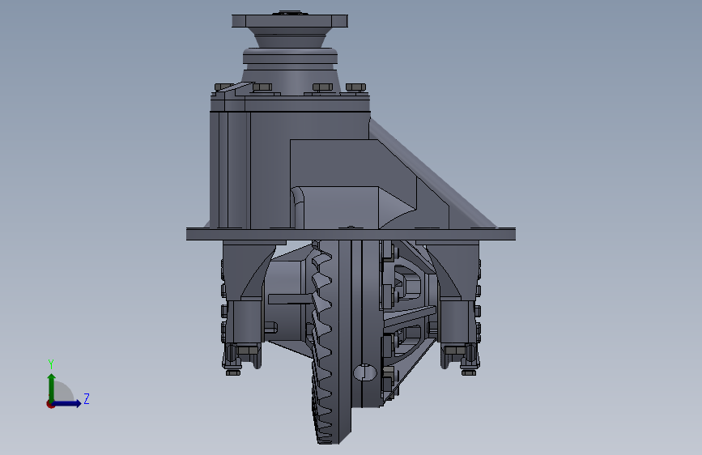The height and width of the screenshot is (455, 702).
Task: Select the toothed ring gear on the model
Action: 330,342
